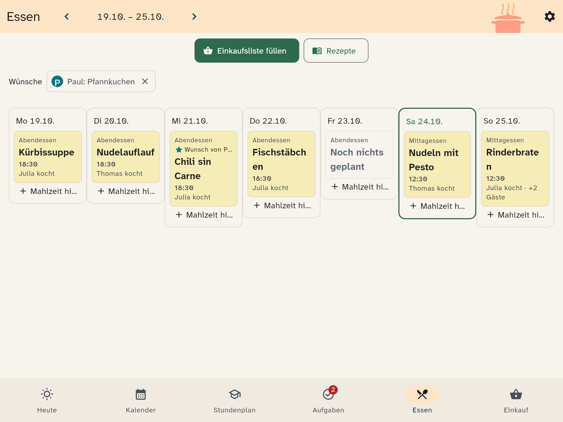563x422 pixels.
Task: Open the Einkauf tab
Action: (516, 400)
